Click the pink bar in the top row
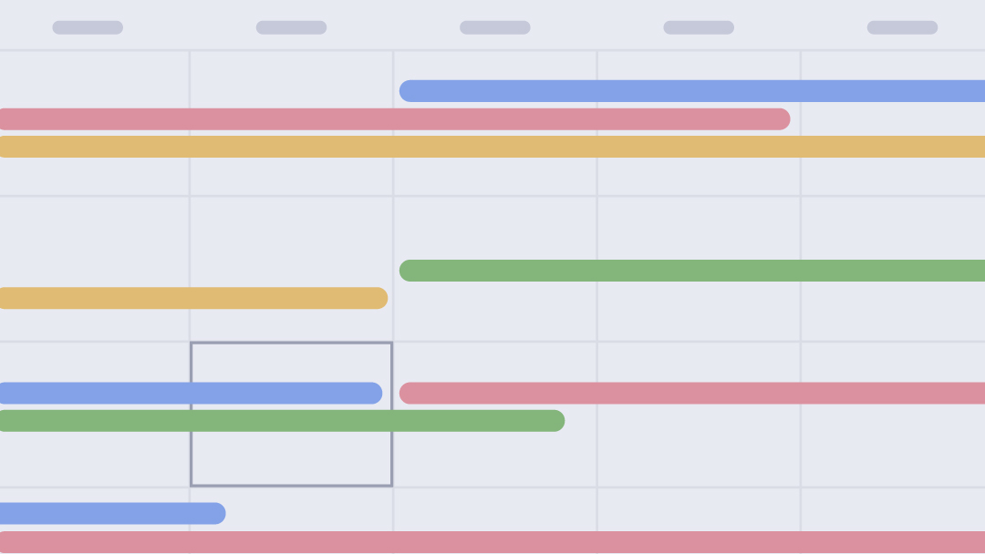Screen dimensions: 985x554 pos(392,119)
